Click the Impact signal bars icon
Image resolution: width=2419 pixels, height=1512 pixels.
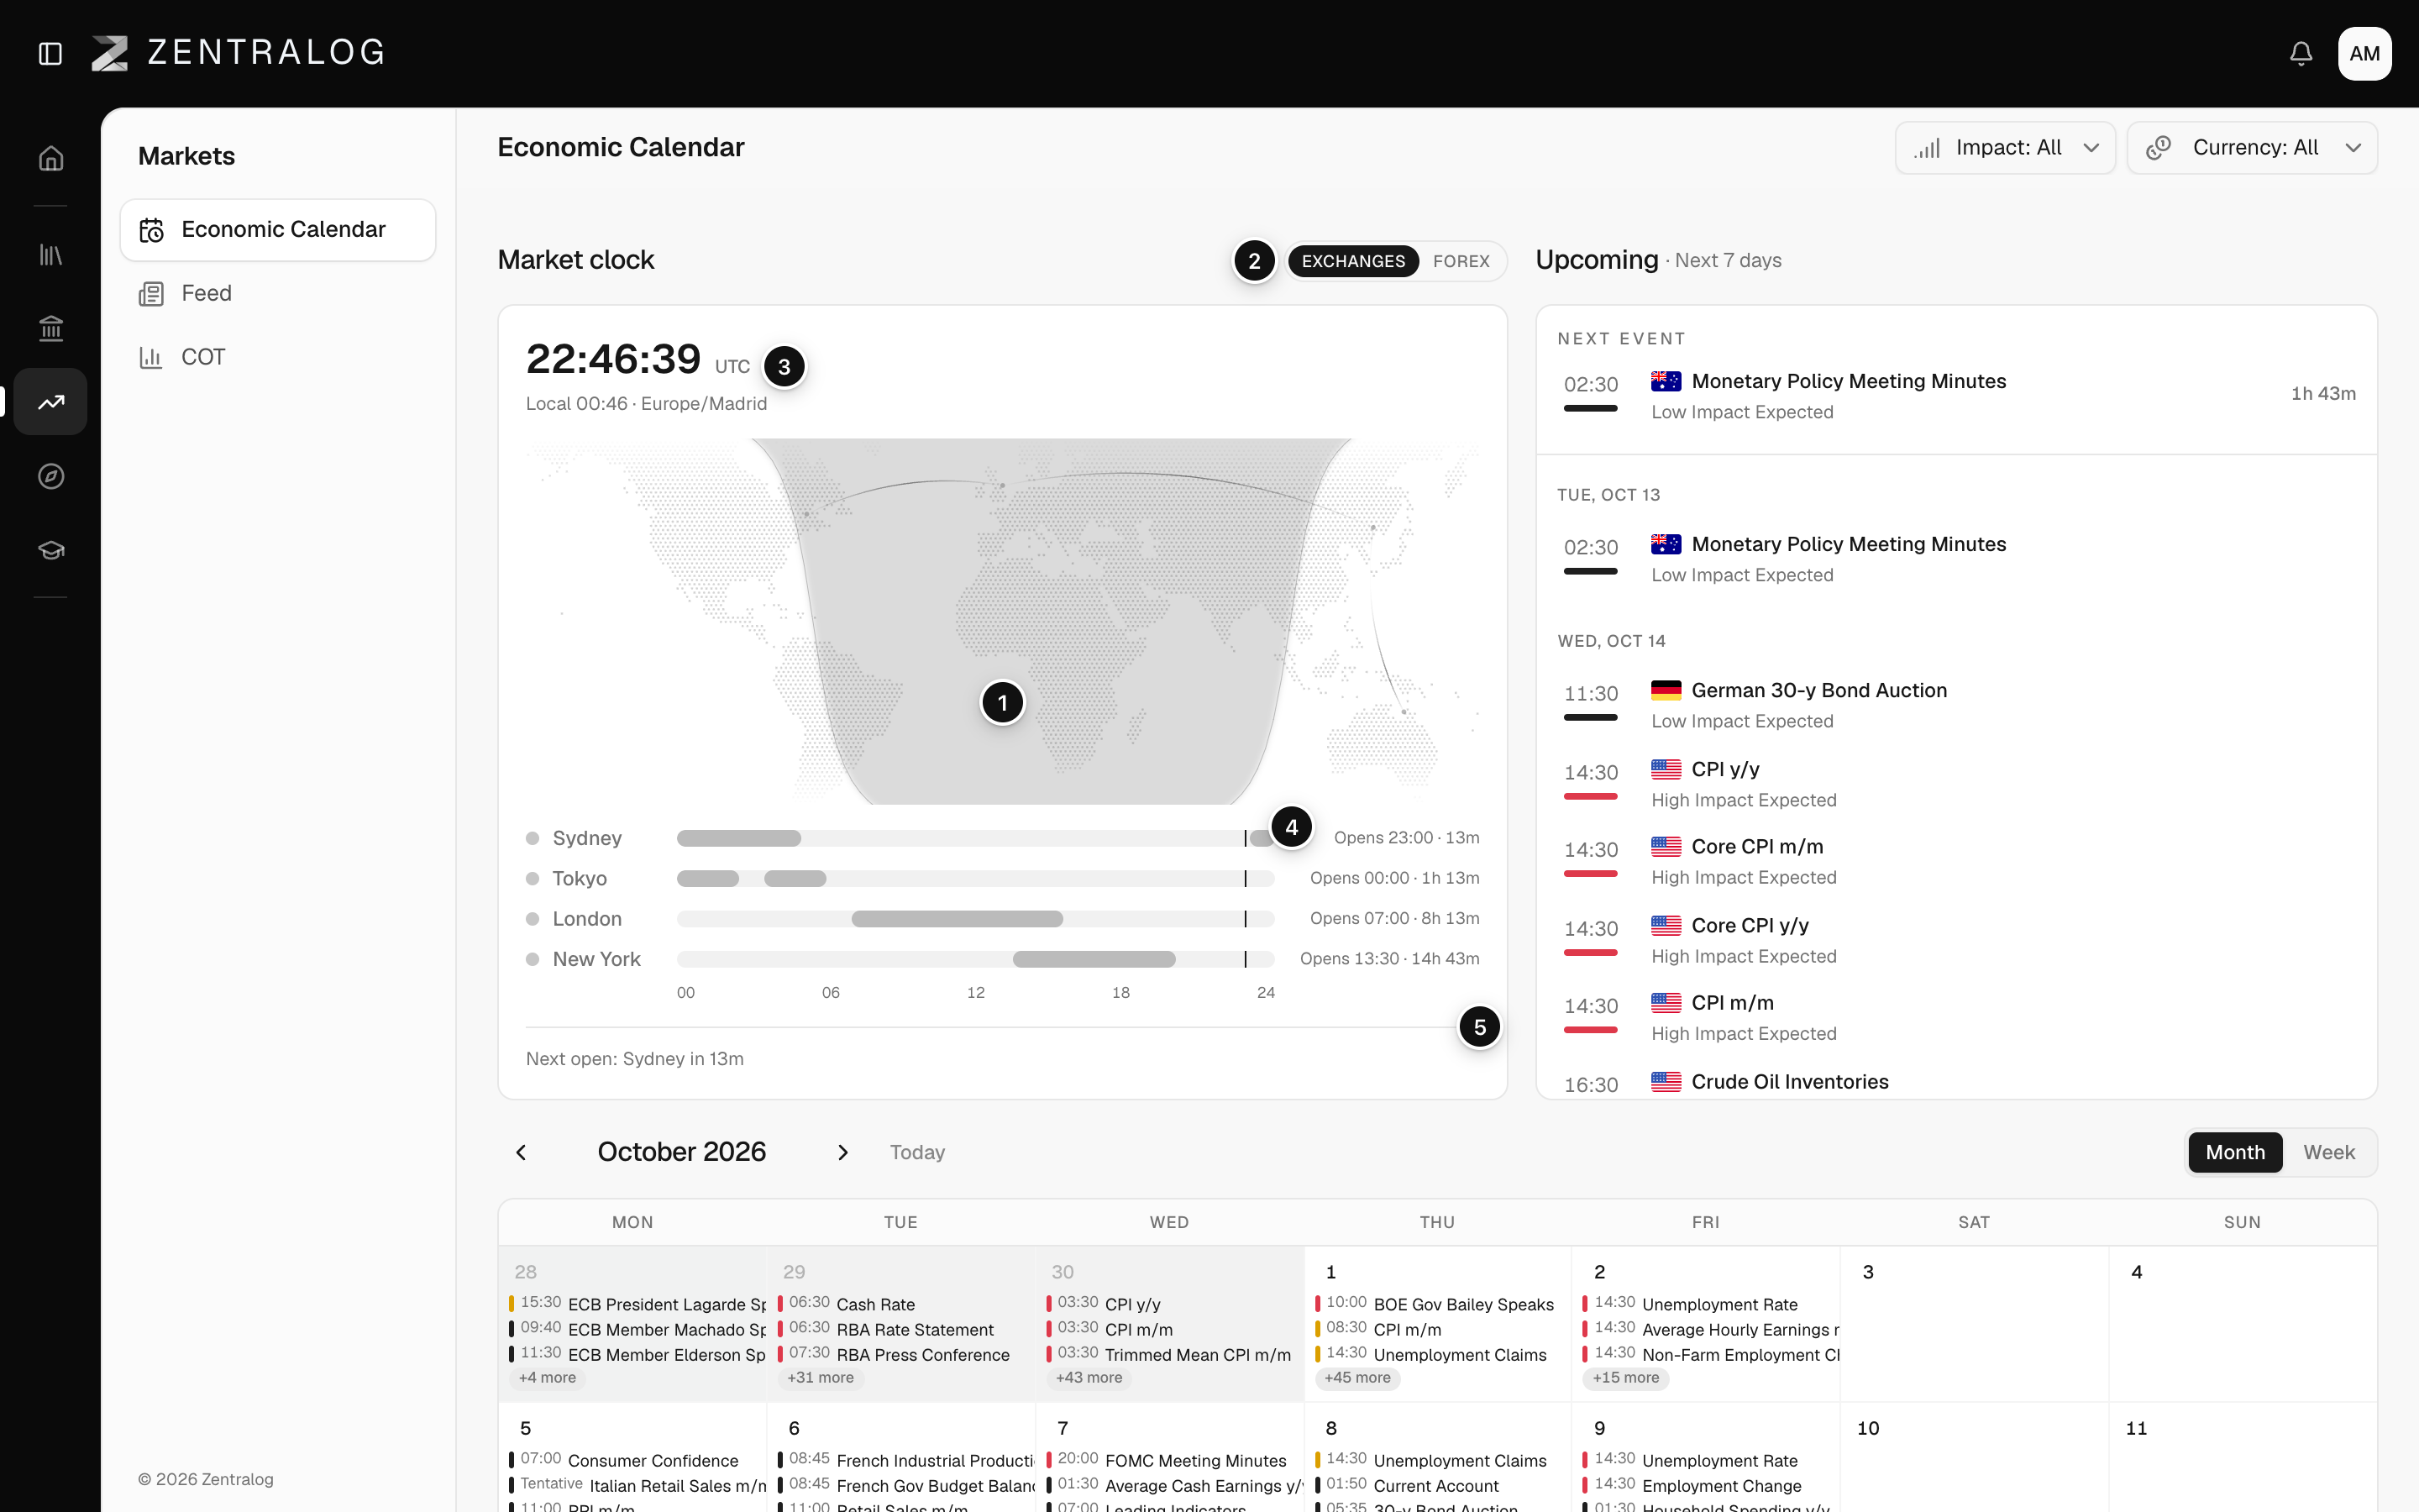[x=1927, y=148]
